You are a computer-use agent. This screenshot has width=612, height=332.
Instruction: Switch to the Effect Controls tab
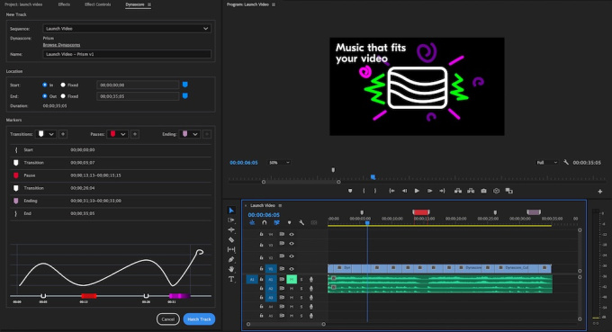point(97,4)
